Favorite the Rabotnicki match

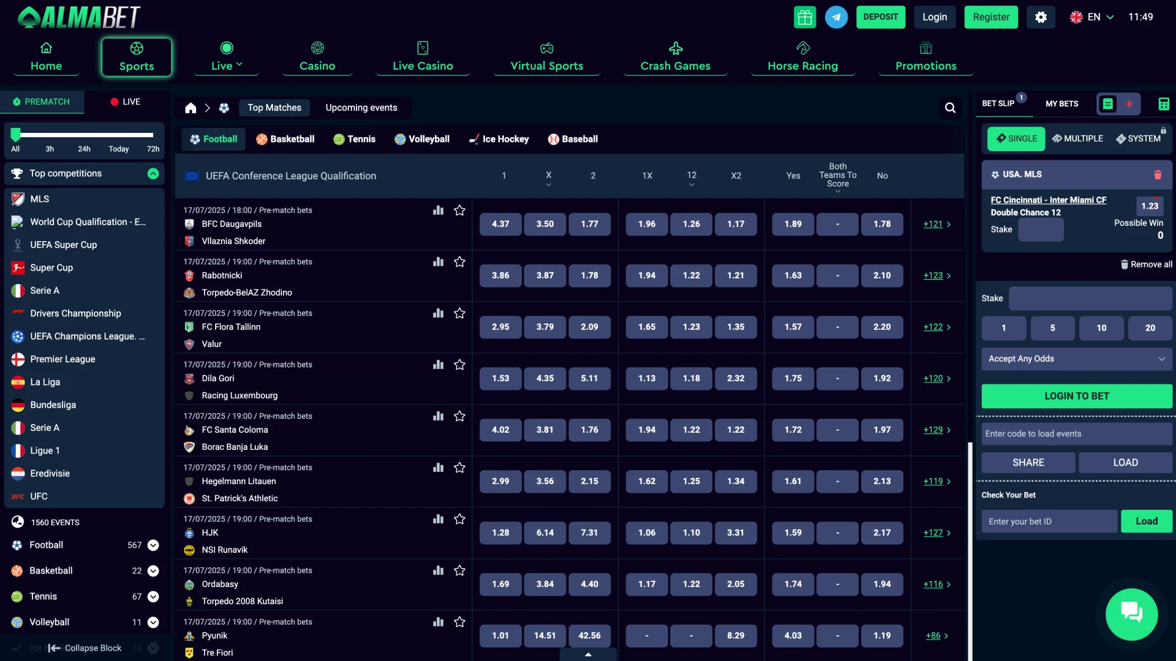(x=459, y=262)
